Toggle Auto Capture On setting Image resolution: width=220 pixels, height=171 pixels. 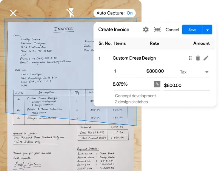tap(114, 13)
